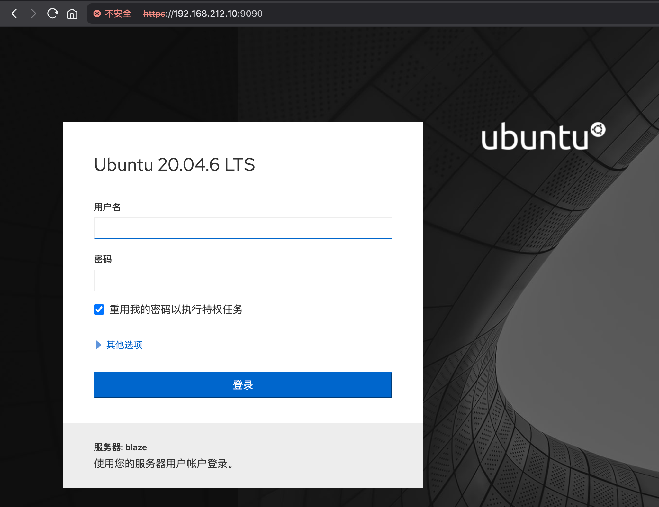Open the 其他选项 link text
The width and height of the screenshot is (659, 507).
point(124,345)
